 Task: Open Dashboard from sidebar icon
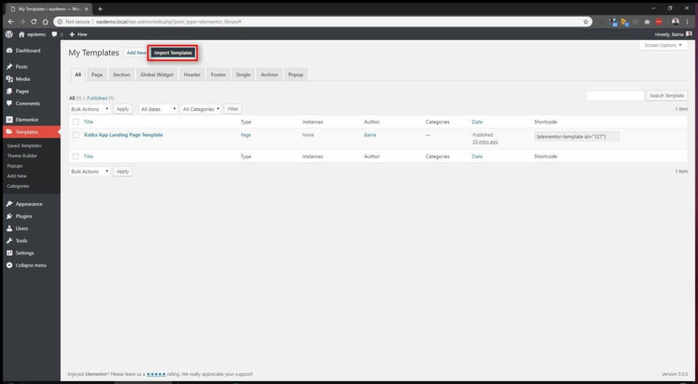point(9,50)
